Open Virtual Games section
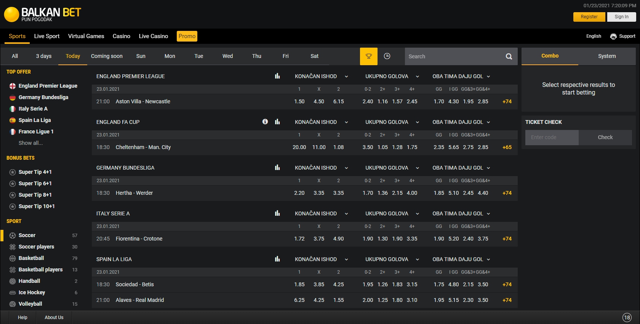This screenshot has width=640, height=324. [86, 36]
